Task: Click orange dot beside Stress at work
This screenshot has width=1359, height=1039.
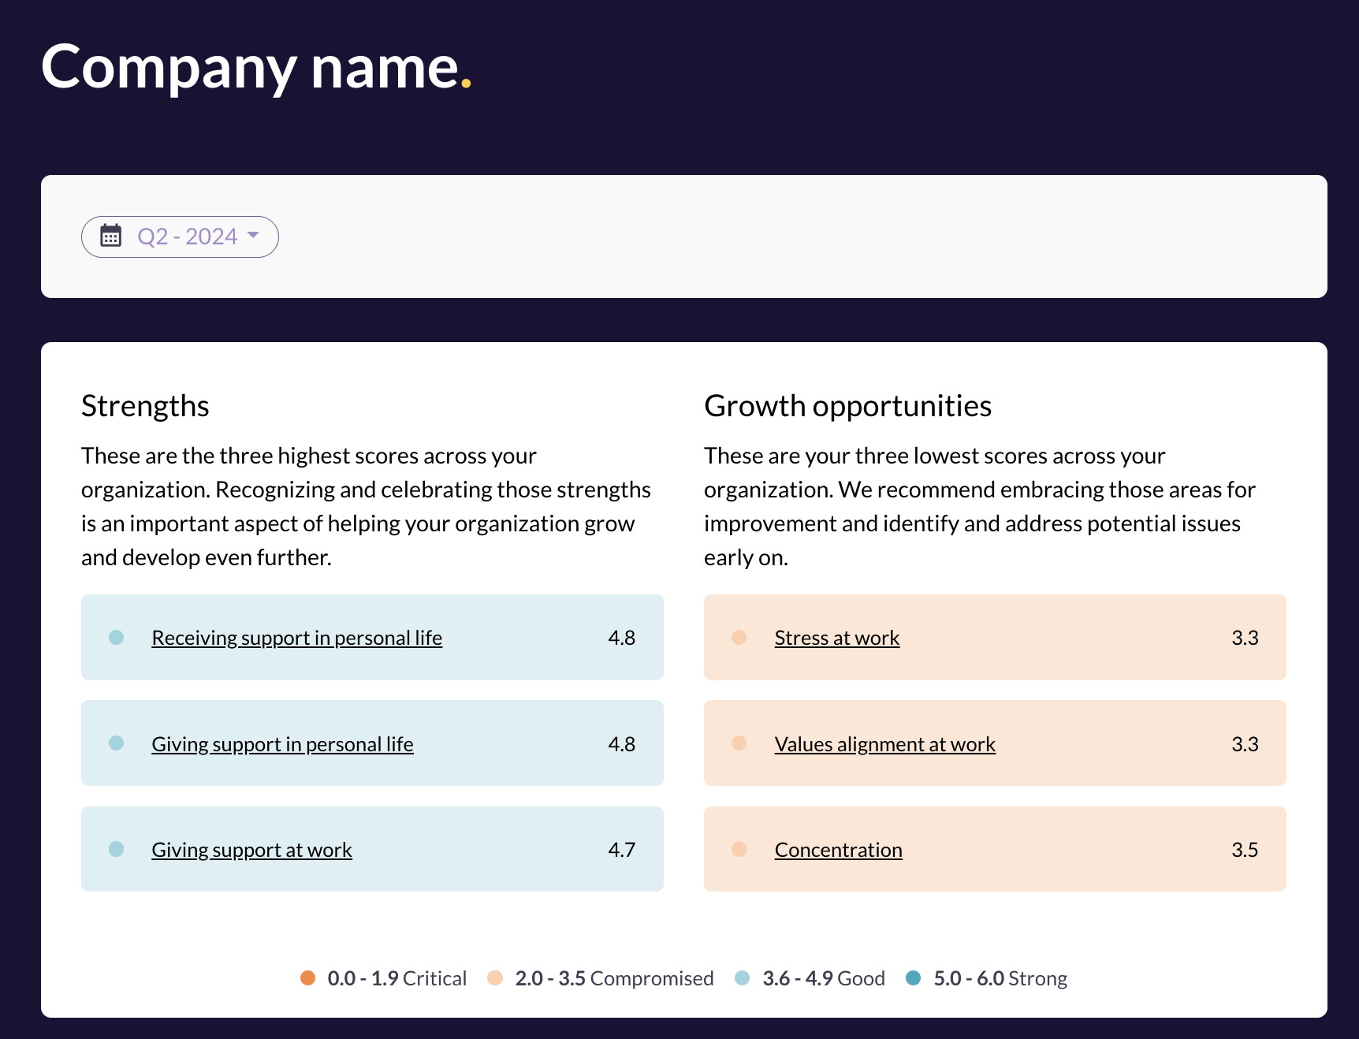Action: pyautogui.click(x=739, y=637)
